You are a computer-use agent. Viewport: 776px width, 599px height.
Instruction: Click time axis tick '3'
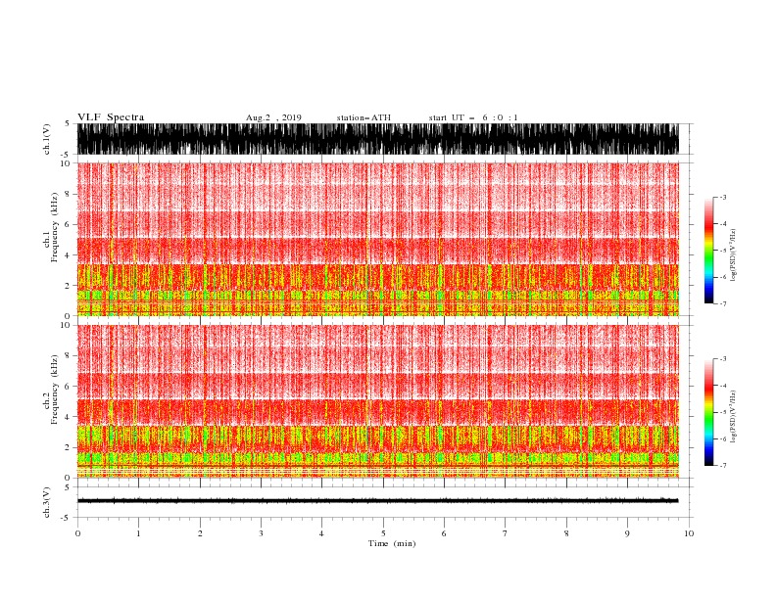261,533
